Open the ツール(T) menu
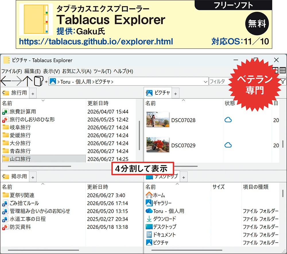 click(x=102, y=71)
